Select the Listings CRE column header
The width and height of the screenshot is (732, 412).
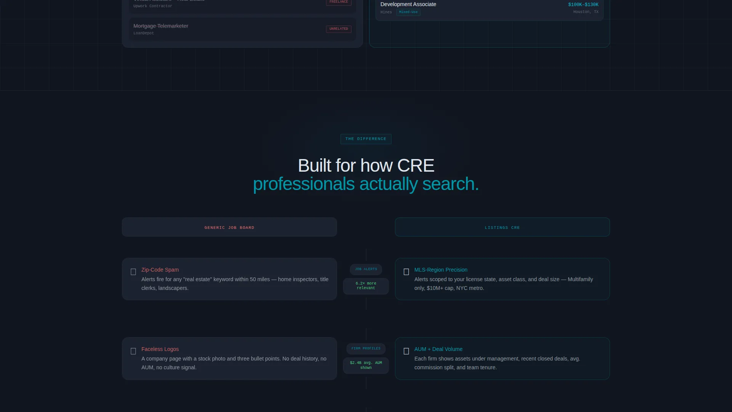[x=502, y=227]
